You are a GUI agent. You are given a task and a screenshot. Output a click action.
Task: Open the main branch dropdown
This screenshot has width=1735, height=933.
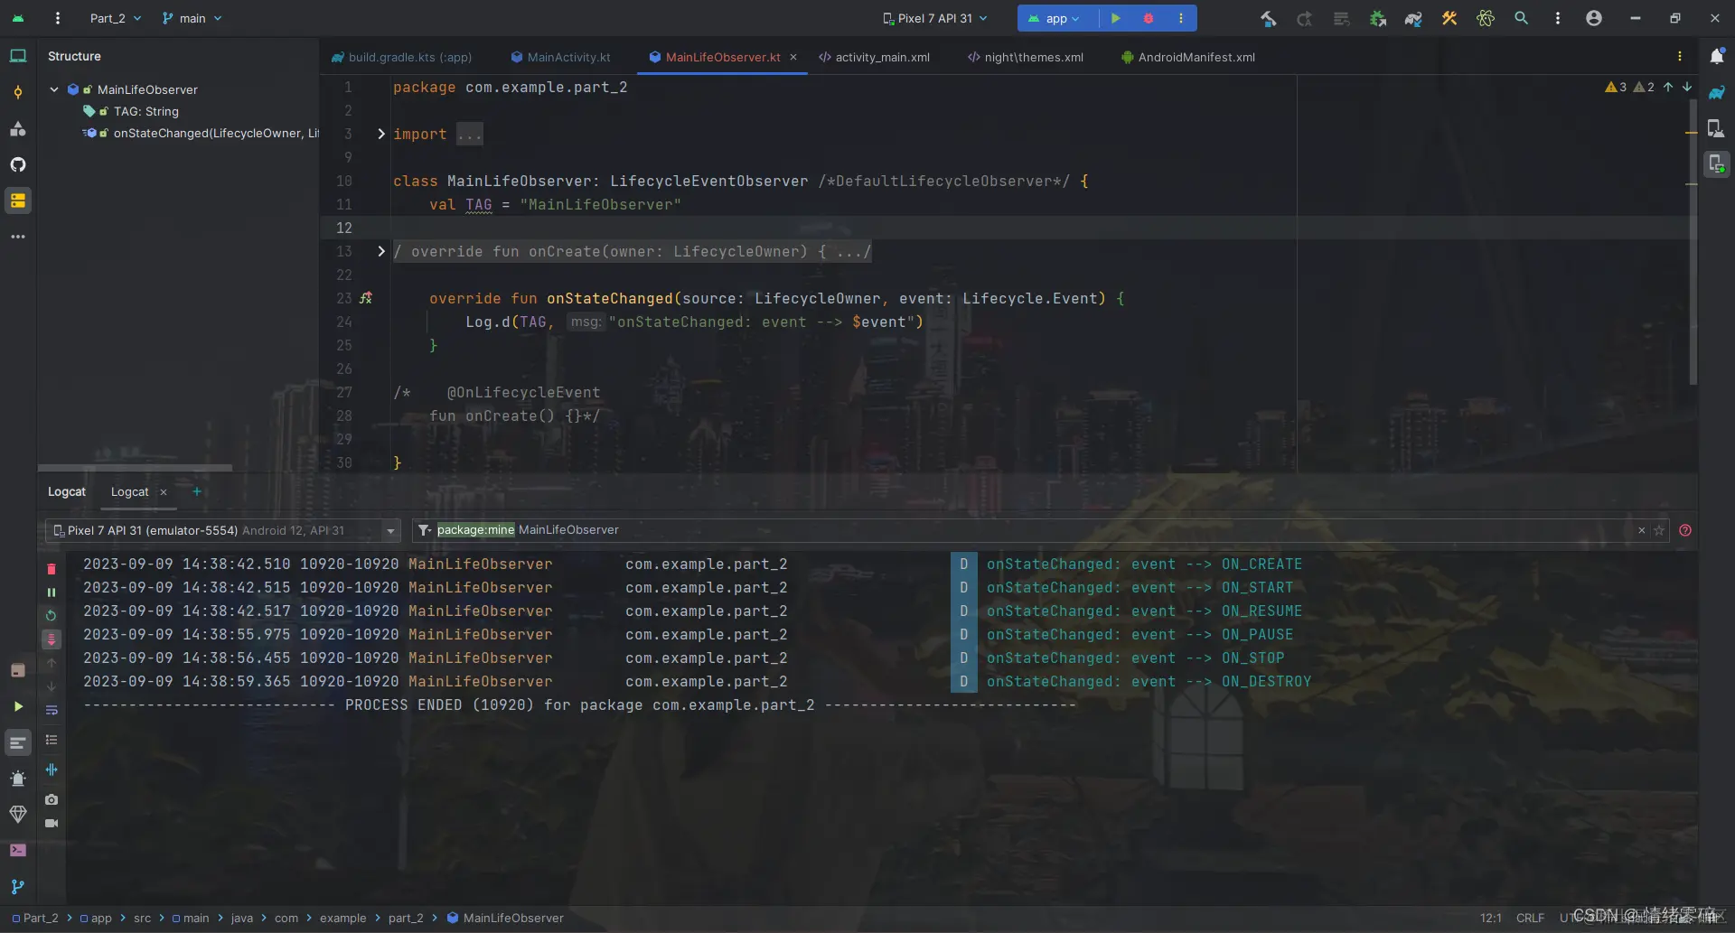[192, 18]
